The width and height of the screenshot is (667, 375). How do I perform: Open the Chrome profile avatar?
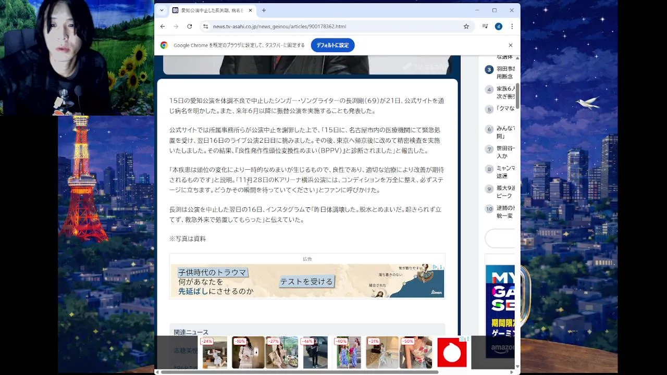coord(499,27)
